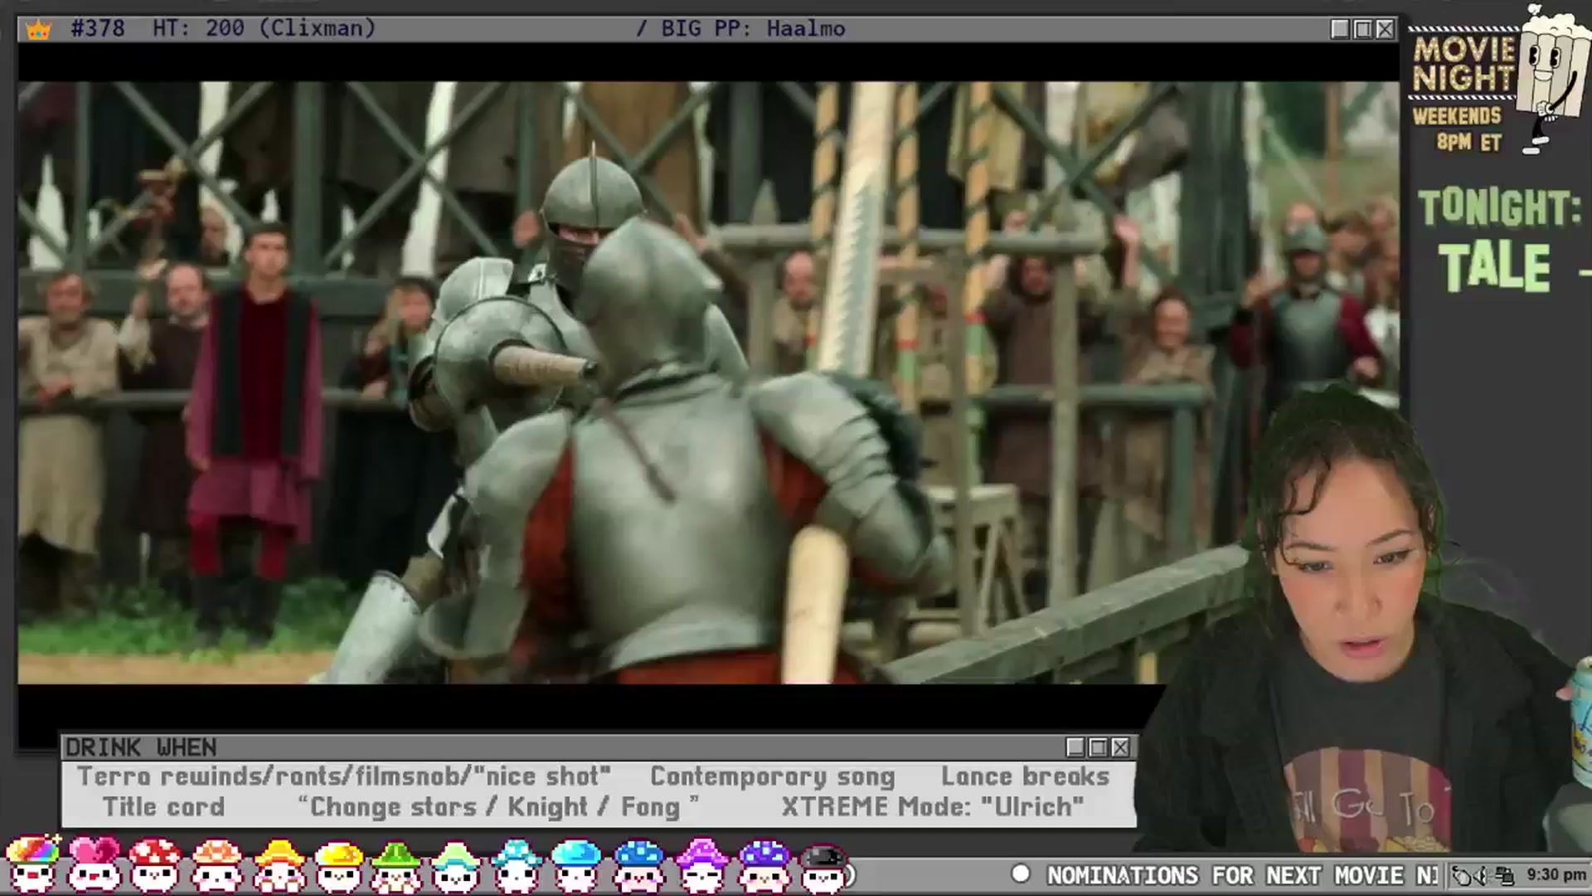The height and width of the screenshot is (896, 1592).
Task: Select the peach orange mushroom icon
Action: point(216,864)
